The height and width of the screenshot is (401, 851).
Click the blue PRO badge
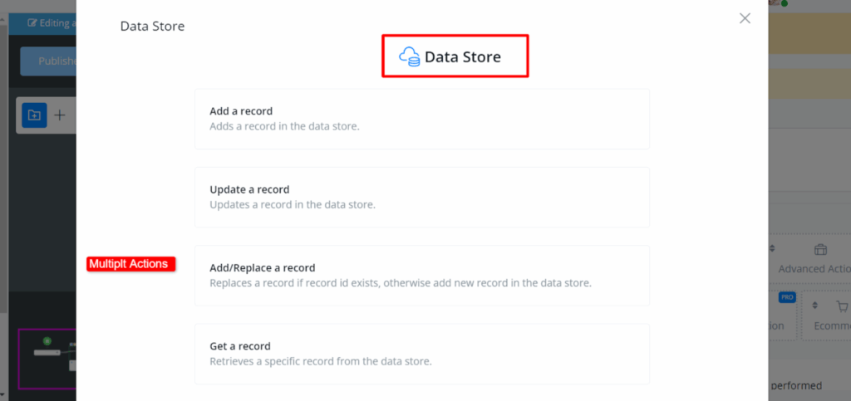coord(786,296)
